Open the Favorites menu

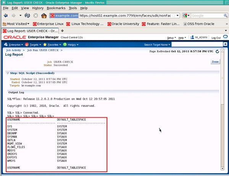coord(52,45)
